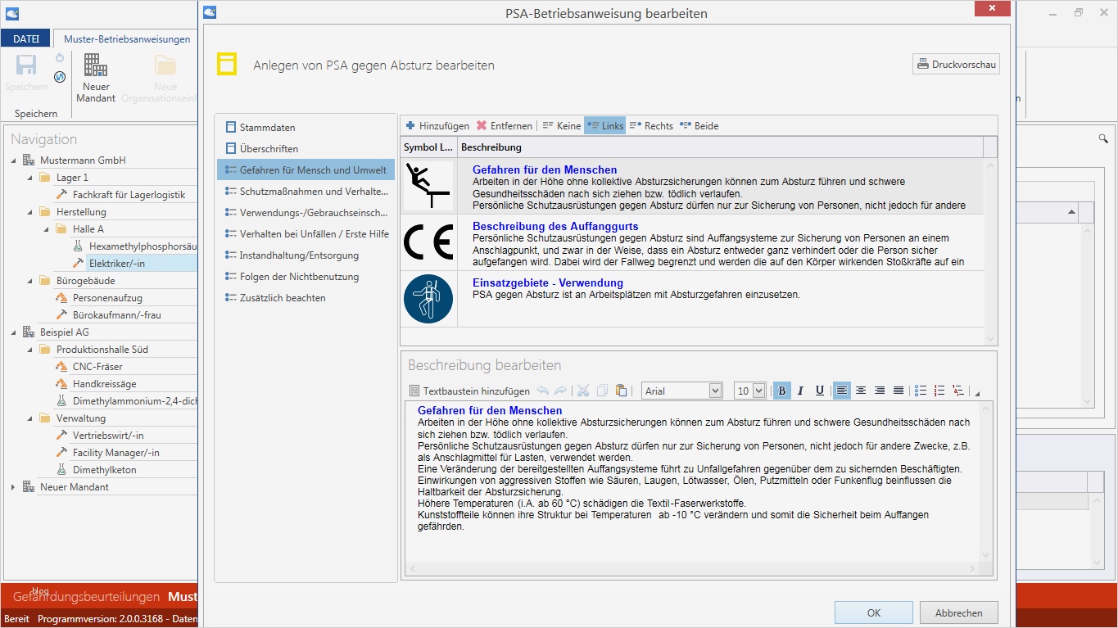Select Dimethylketon in the navigation tree
The height and width of the screenshot is (628, 1118).
pyautogui.click(x=105, y=470)
